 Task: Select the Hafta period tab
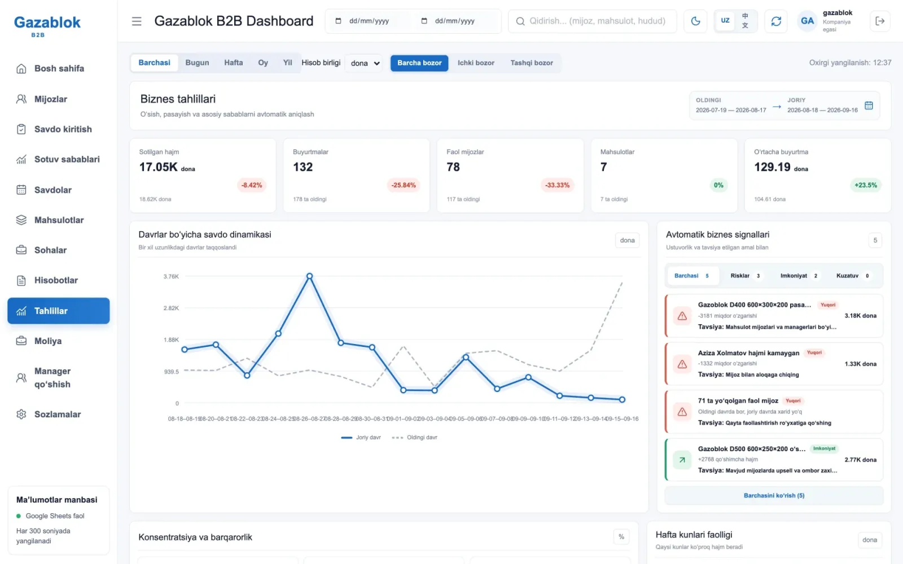pyautogui.click(x=233, y=63)
